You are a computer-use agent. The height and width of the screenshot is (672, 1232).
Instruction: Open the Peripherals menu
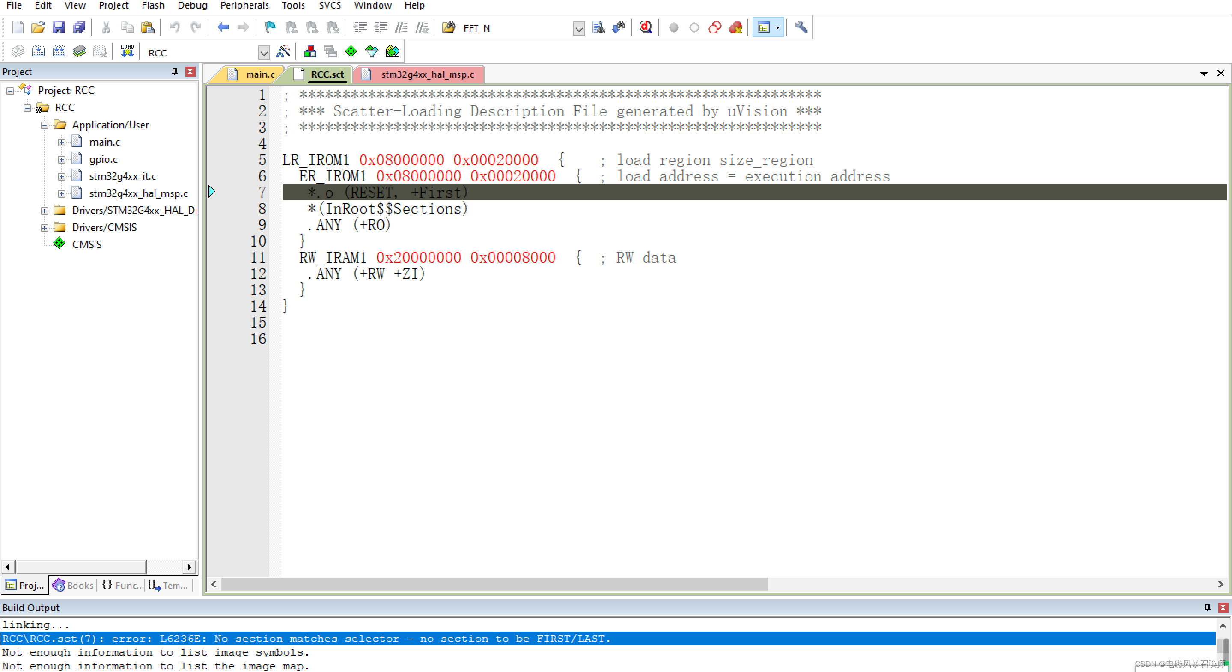pyautogui.click(x=244, y=5)
